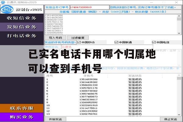Select table row with number 13260852592
Image resolution: width=183 pixels, height=122 pixels.
pos(111,102)
